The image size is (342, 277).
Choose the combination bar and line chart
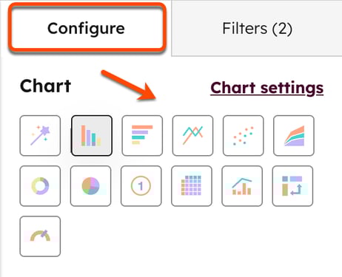click(x=242, y=186)
